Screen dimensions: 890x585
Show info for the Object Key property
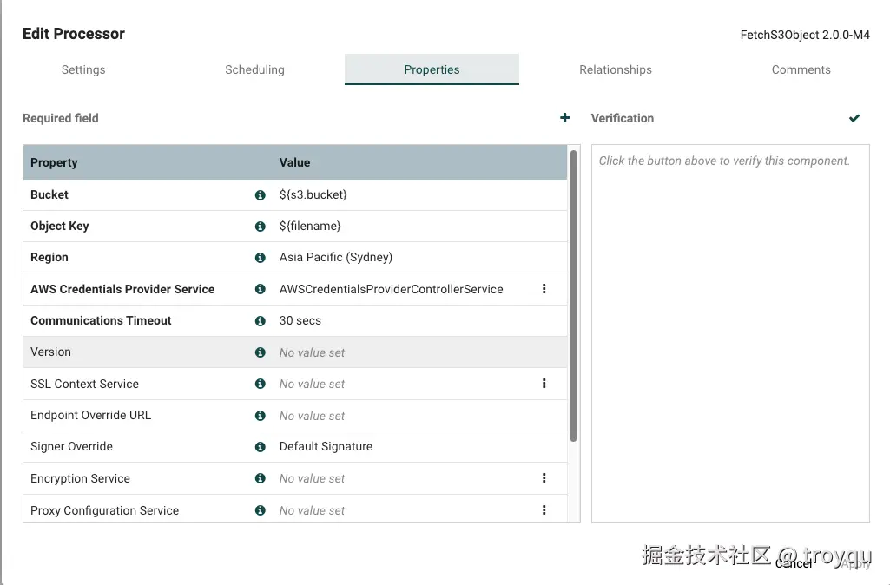[260, 227]
